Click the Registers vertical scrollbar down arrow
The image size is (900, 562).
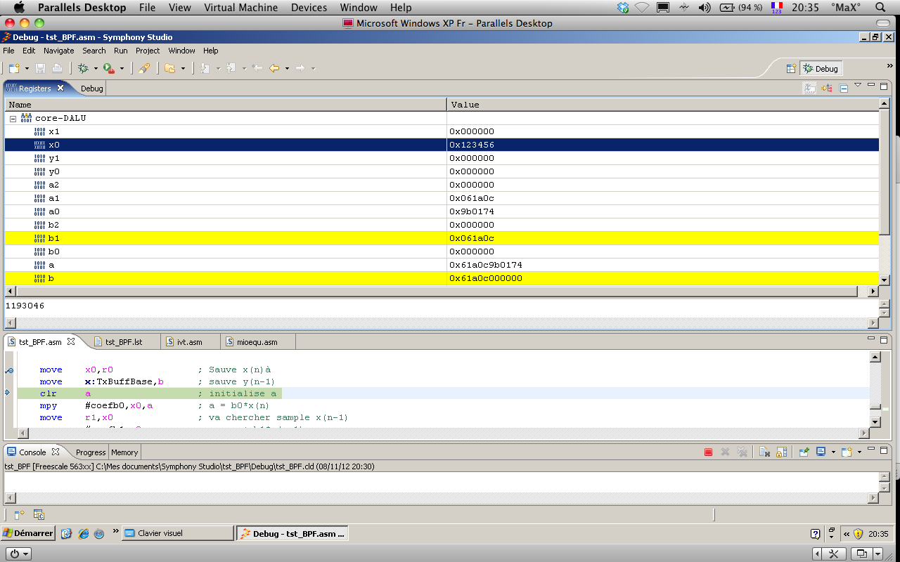[x=885, y=280]
